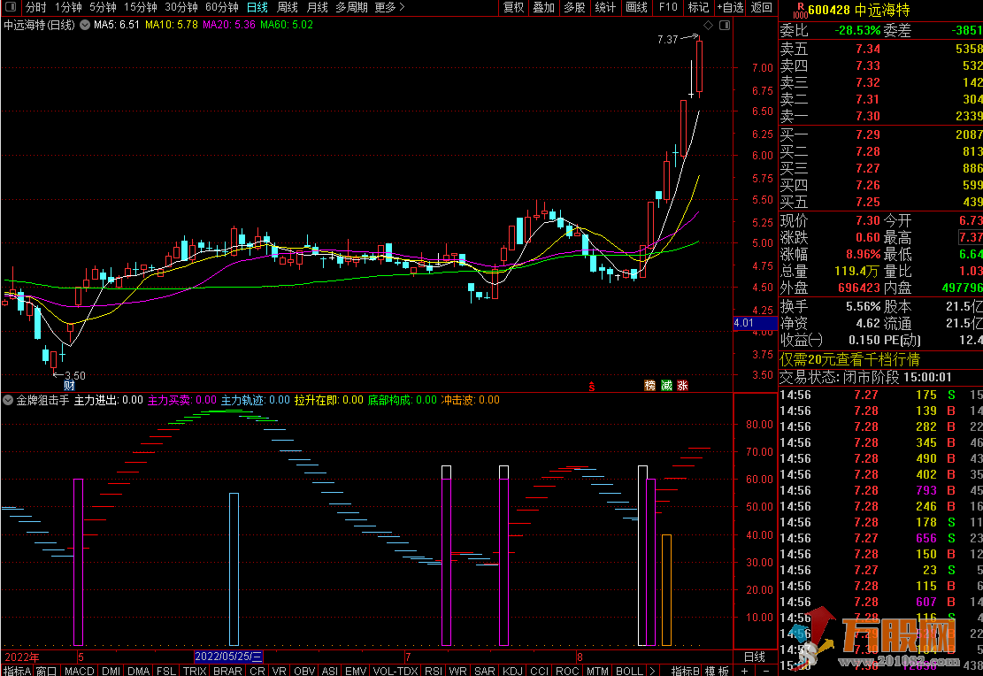983x676 pixels.
Task: Open F10 company information
Action: point(668,8)
